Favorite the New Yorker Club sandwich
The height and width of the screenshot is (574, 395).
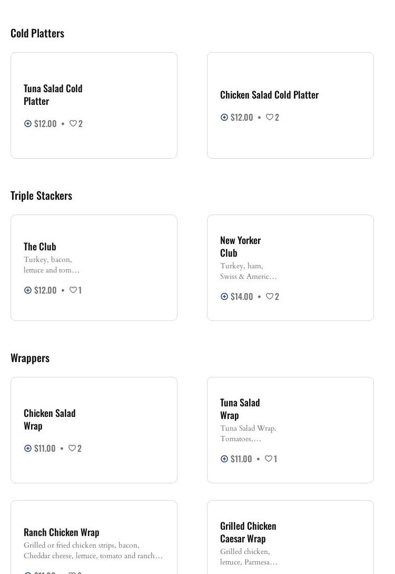(x=270, y=296)
